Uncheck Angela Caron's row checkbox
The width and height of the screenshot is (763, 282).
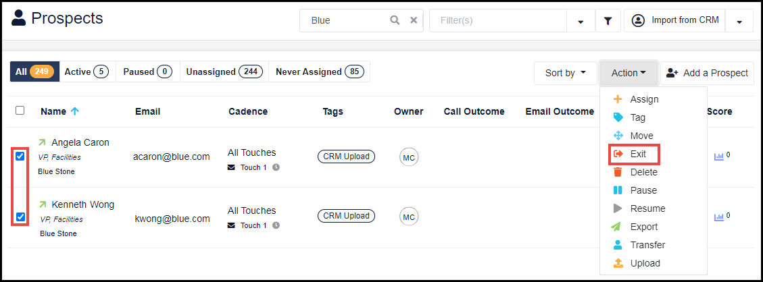20,157
